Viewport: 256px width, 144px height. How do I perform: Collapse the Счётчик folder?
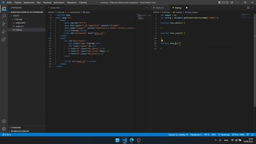[27, 19]
